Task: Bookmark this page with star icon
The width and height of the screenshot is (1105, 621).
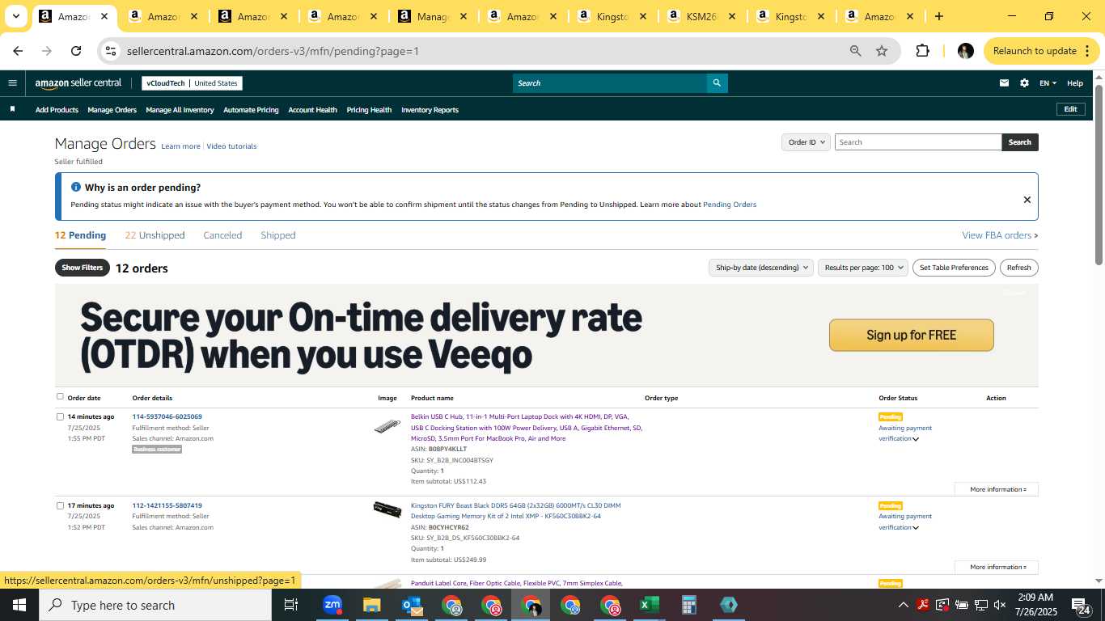Action: [x=882, y=51]
